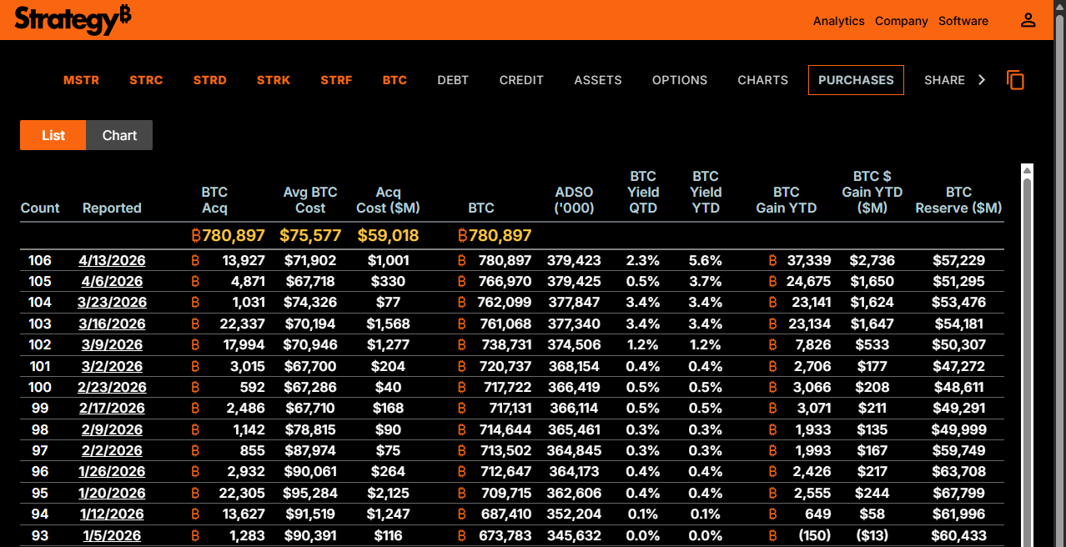Screen dimensions: 1066x547
Task: Open the 2/17/2026 report link
Action: [x=112, y=408]
